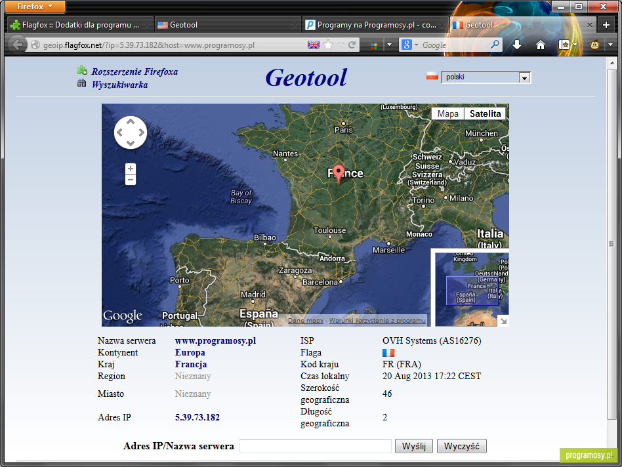Click the page scrollbar up arrow

click(x=612, y=62)
